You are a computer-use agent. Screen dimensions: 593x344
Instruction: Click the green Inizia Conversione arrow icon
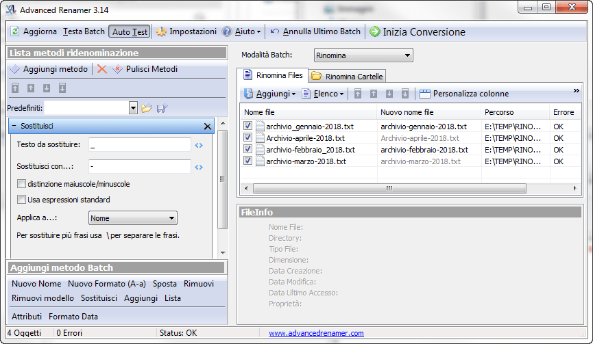[x=374, y=31]
